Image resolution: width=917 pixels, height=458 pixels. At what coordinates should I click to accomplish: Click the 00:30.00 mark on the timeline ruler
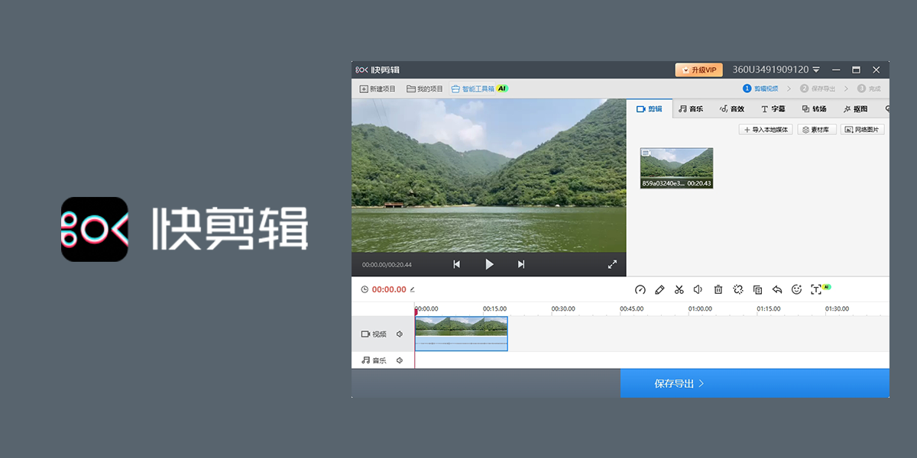[x=563, y=309]
